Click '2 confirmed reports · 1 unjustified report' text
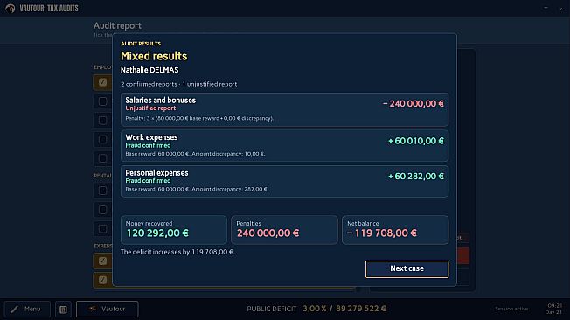 (179, 84)
